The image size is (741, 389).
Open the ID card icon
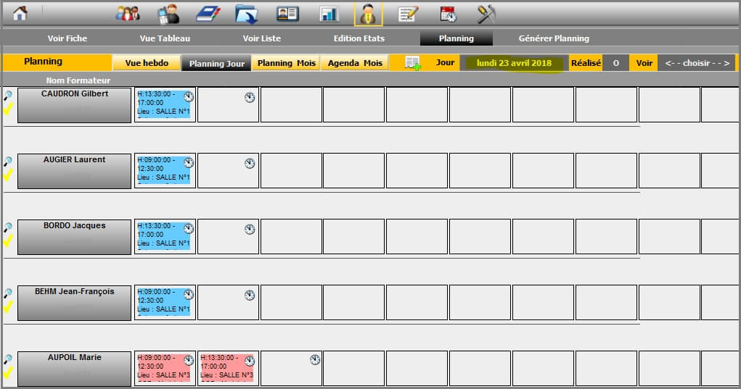coord(287,14)
